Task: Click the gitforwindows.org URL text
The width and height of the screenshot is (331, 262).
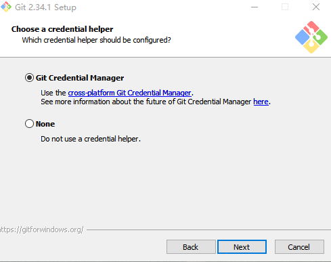Action: [42, 230]
